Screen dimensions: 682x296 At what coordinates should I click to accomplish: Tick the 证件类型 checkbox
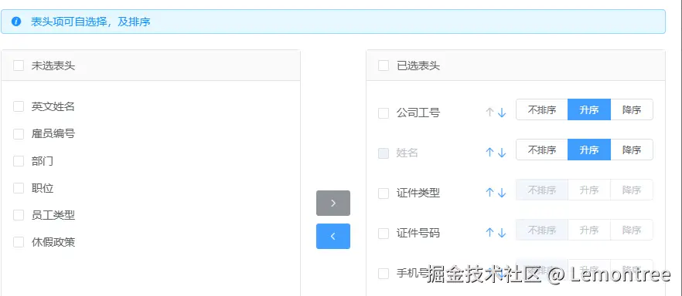click(x=384, y=193)
